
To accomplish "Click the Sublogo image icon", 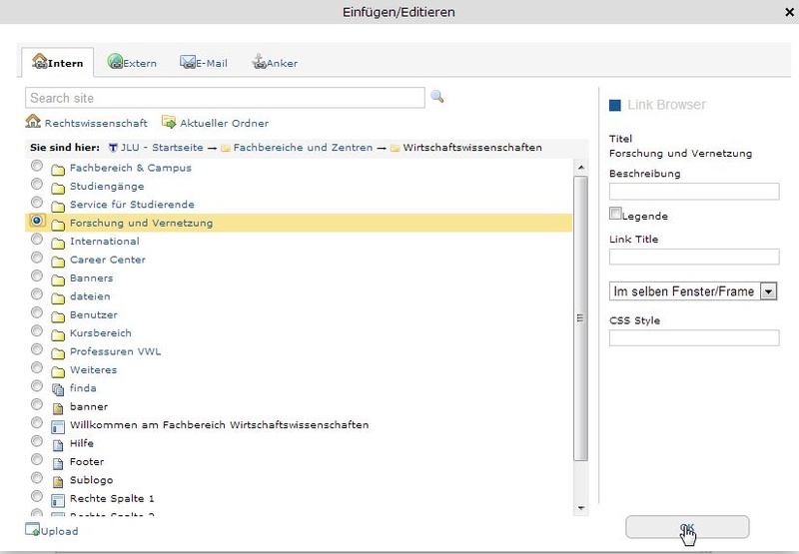I will point(58,481).
